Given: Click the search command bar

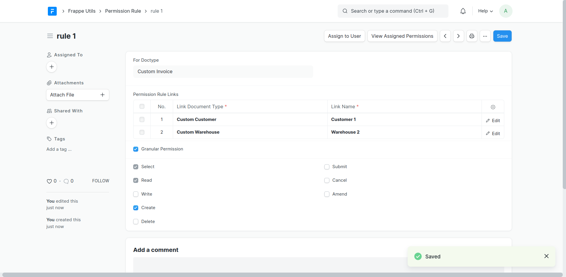Looking at the screenshot, I should [393, 11].
